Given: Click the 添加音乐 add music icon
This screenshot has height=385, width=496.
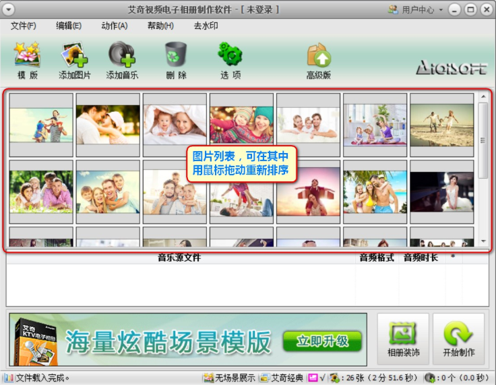Looking at the screenshot, I should 122,55.
